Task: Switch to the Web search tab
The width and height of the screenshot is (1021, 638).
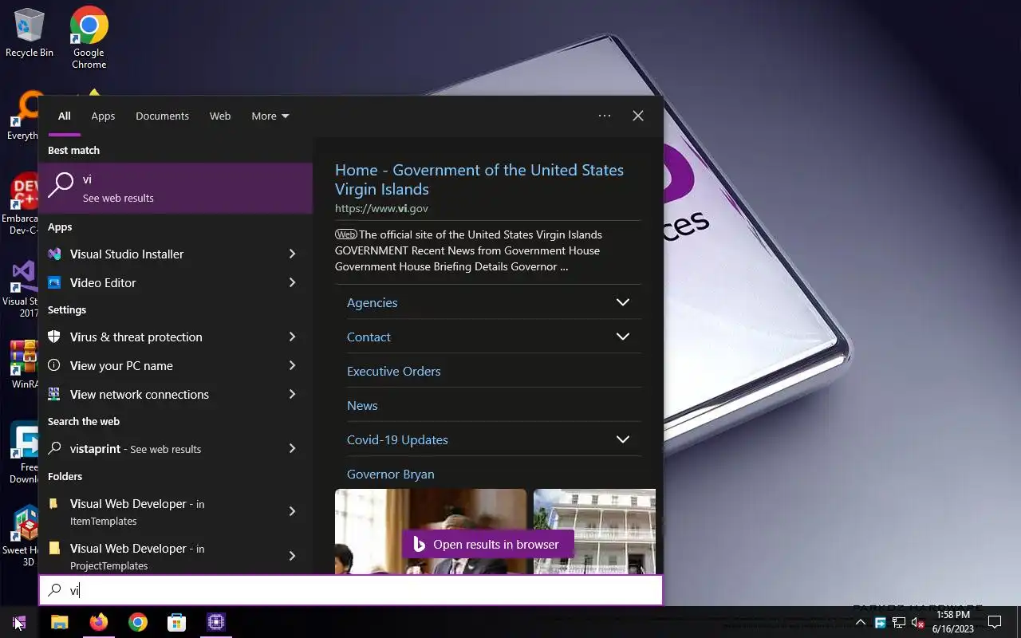Action: [x=220, y=116]
